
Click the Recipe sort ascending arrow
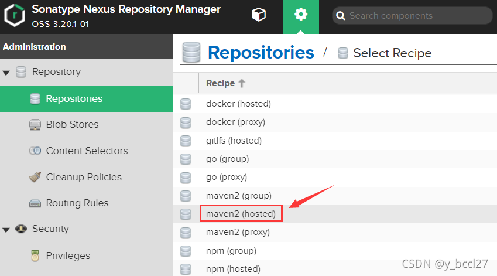[x=242, y=83]
